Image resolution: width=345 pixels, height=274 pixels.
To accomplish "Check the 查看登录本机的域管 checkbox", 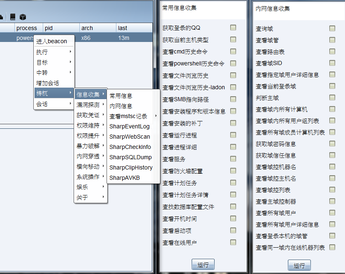I will pos(332,236).
